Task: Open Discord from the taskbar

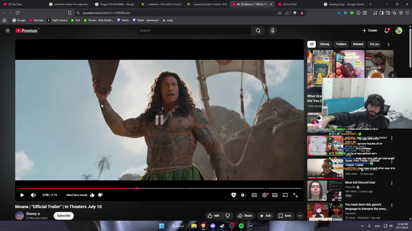Action: [x=213, y=226]
